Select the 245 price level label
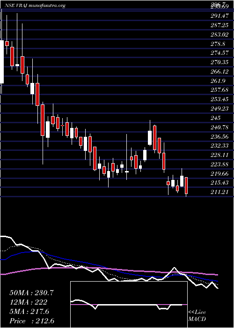This screenshot has height=328, width=234. pos(216,118)
